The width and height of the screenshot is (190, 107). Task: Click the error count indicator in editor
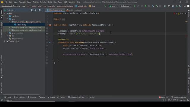[x=175, y=14]
